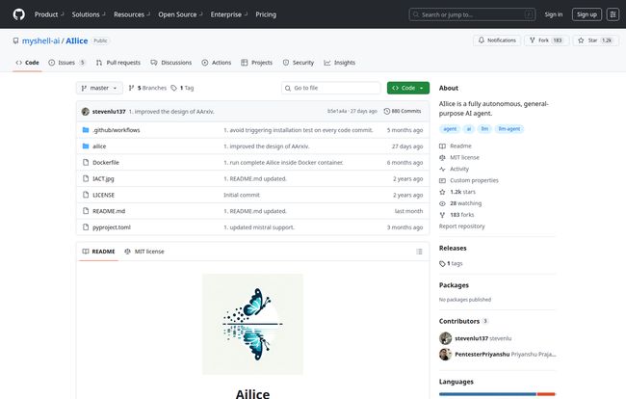Screen dimensions: 626x399
Task: Click the Dockerfile file icon
Action: [86, 162]
